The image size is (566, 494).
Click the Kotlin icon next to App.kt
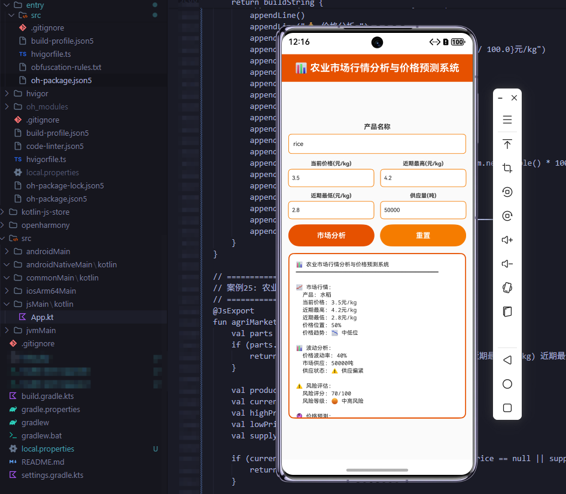coord(22,317)
